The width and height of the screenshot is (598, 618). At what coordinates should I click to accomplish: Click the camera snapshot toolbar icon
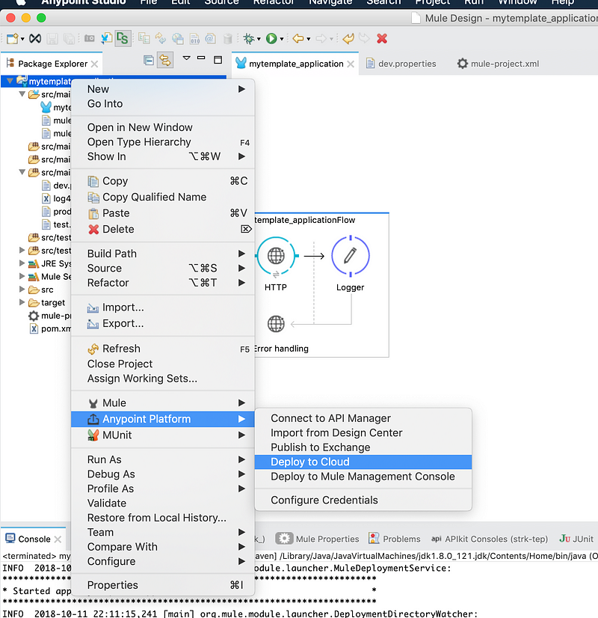[90, 38]
